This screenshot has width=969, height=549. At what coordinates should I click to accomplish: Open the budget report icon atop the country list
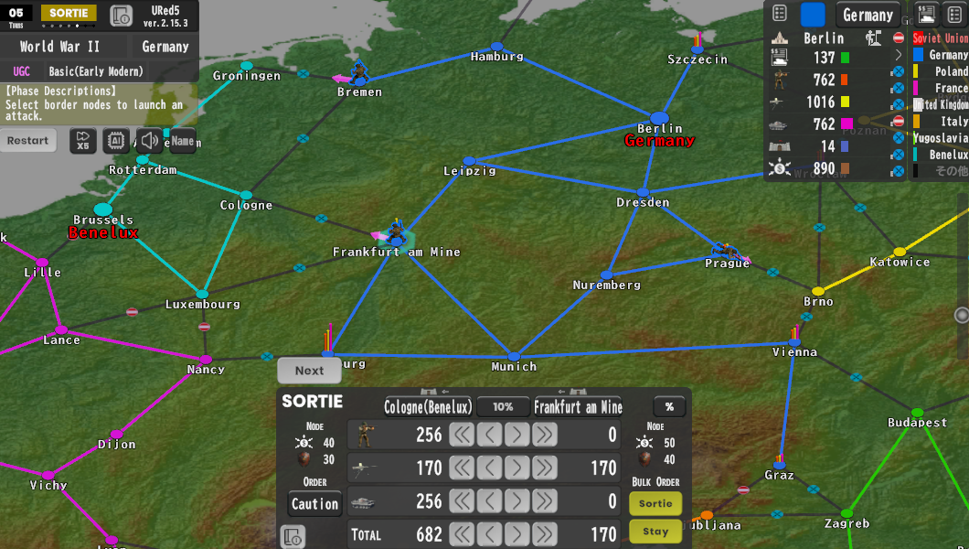tap(926, 14)
